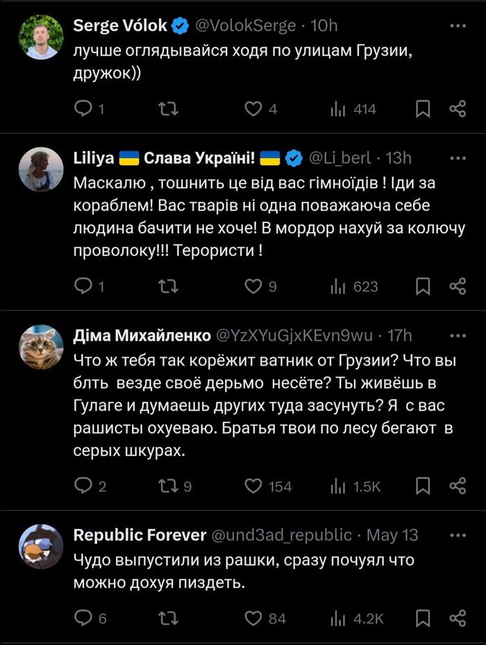
Task: Open analytics via views icon on Liliya's tweet
Action: 338,286
